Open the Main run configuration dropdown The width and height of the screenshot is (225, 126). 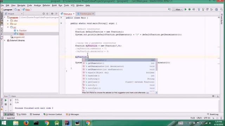click(x=178, y=9)
